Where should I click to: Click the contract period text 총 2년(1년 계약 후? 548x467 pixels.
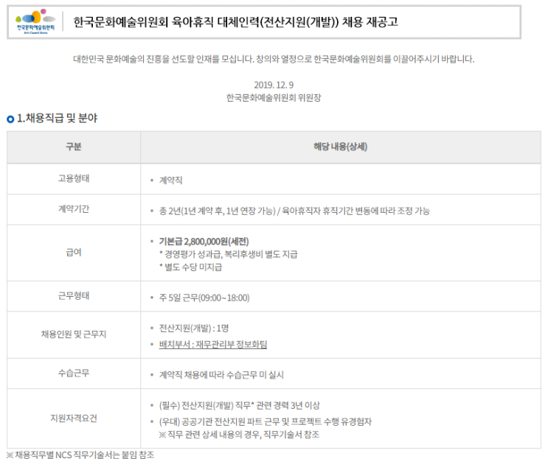(294, 211)
